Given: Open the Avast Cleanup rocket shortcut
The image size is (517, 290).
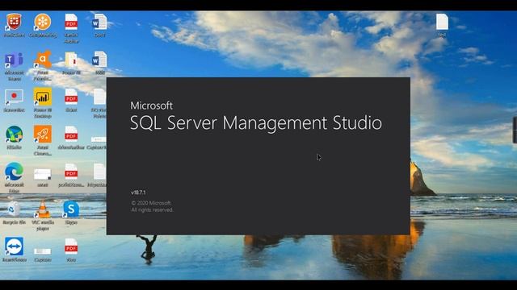Looking at the screenshot, I should tap(43, 135).
